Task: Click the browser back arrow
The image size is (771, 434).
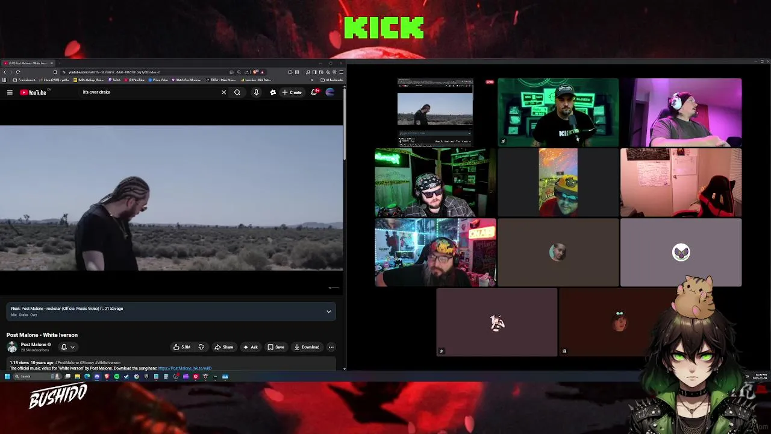Action: (x=5, y=72)
